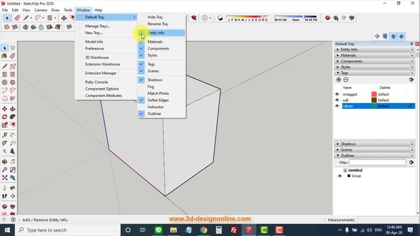Toggle Components checkbox in Default Tray submenu
This screenshot has width=420, height=236.
click(141, 49)
